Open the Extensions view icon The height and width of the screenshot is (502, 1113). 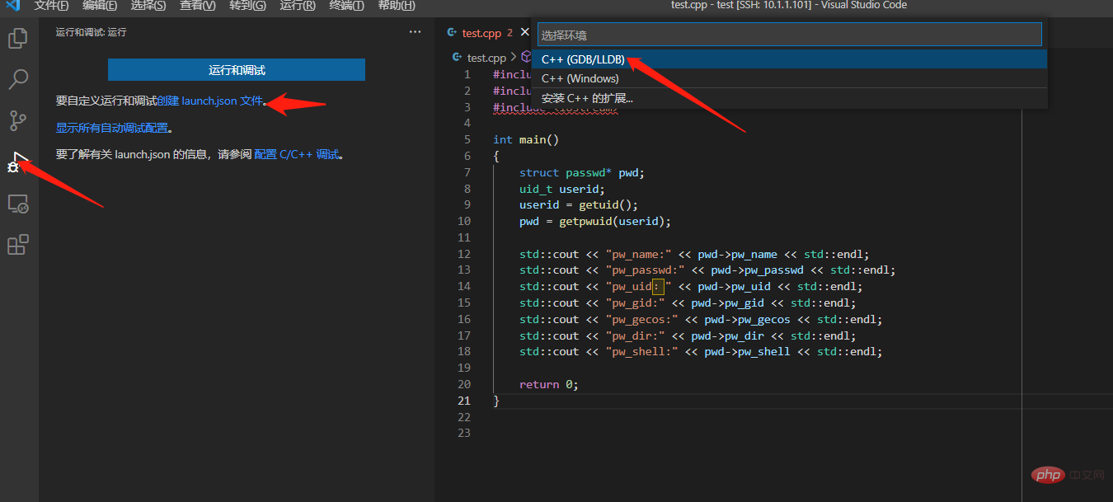pos(17,245)
